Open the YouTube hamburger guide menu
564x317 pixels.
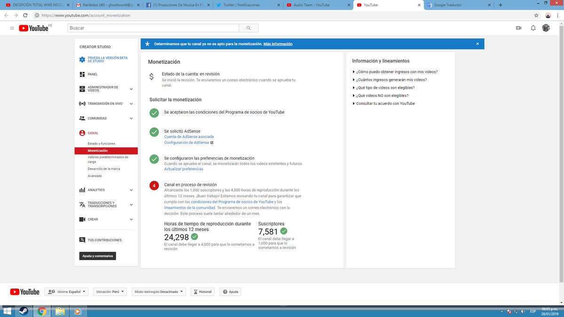click(12, 28)
